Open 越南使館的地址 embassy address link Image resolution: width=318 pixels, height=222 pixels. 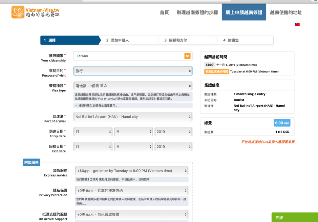[x=286, y=12]
